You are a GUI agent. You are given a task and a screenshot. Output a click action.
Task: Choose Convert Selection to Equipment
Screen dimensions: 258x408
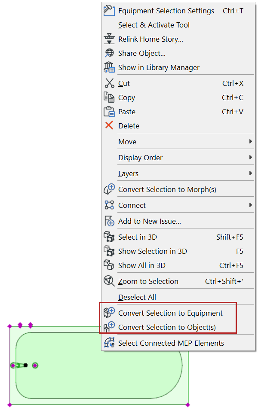(x=170, y=313)
